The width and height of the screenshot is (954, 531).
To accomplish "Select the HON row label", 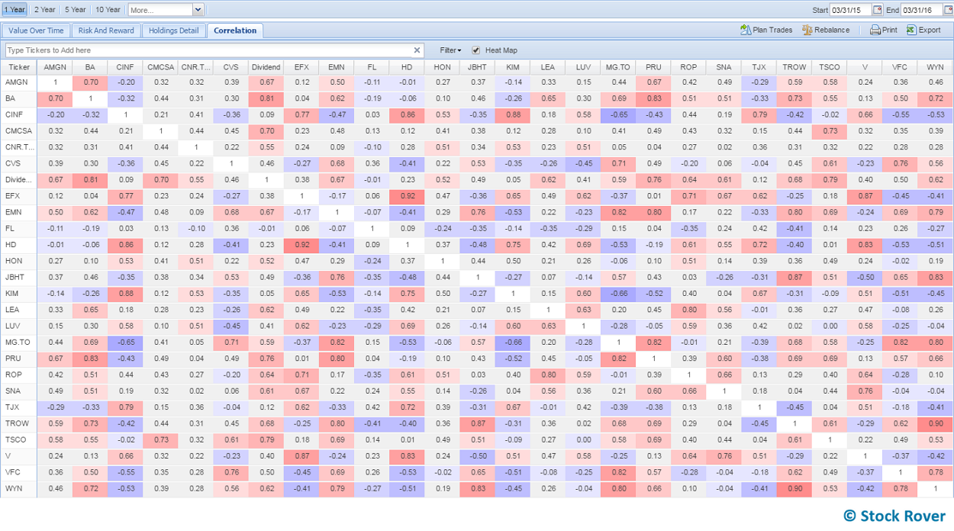I will (18, 260).
